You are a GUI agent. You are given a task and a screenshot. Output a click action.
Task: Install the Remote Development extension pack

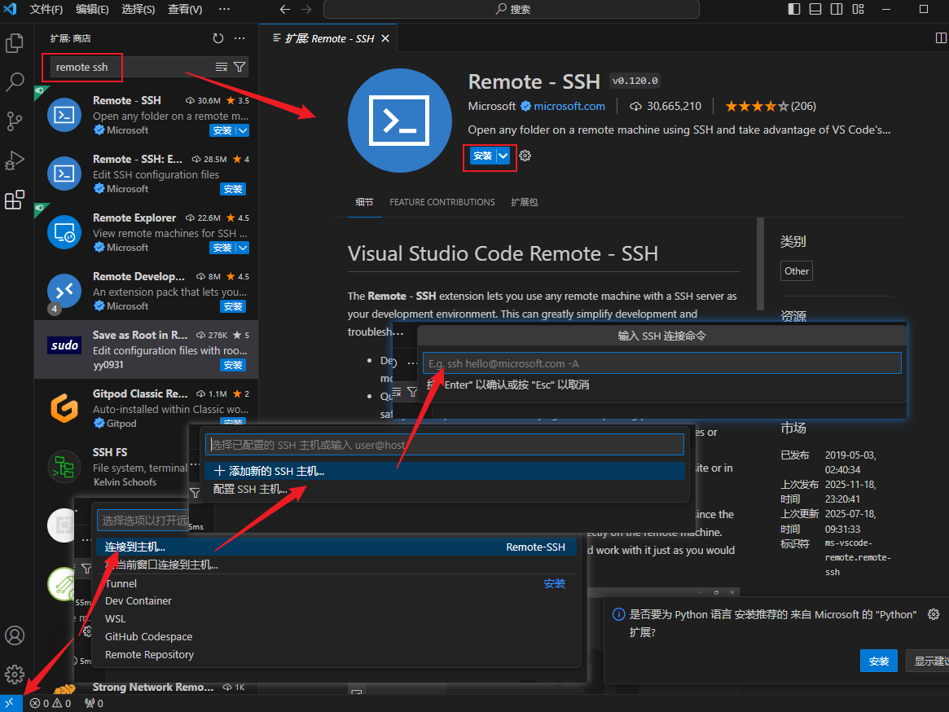pos(233,306)
